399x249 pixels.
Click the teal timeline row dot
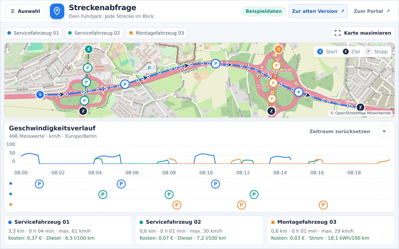[11, 194]
